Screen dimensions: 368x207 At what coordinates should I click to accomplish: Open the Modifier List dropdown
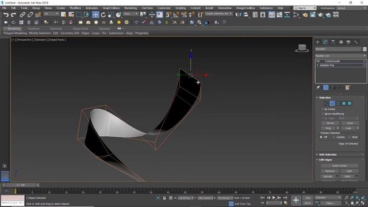coord(341,56)
